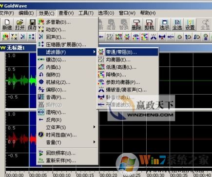Click the 00:00:20 marker on timeline

click(109, 176)
